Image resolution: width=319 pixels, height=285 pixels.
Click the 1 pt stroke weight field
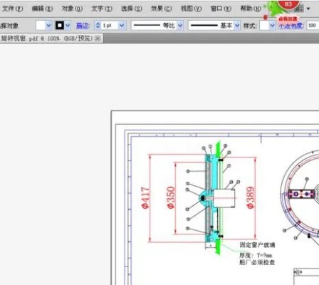tap(110, 26)
